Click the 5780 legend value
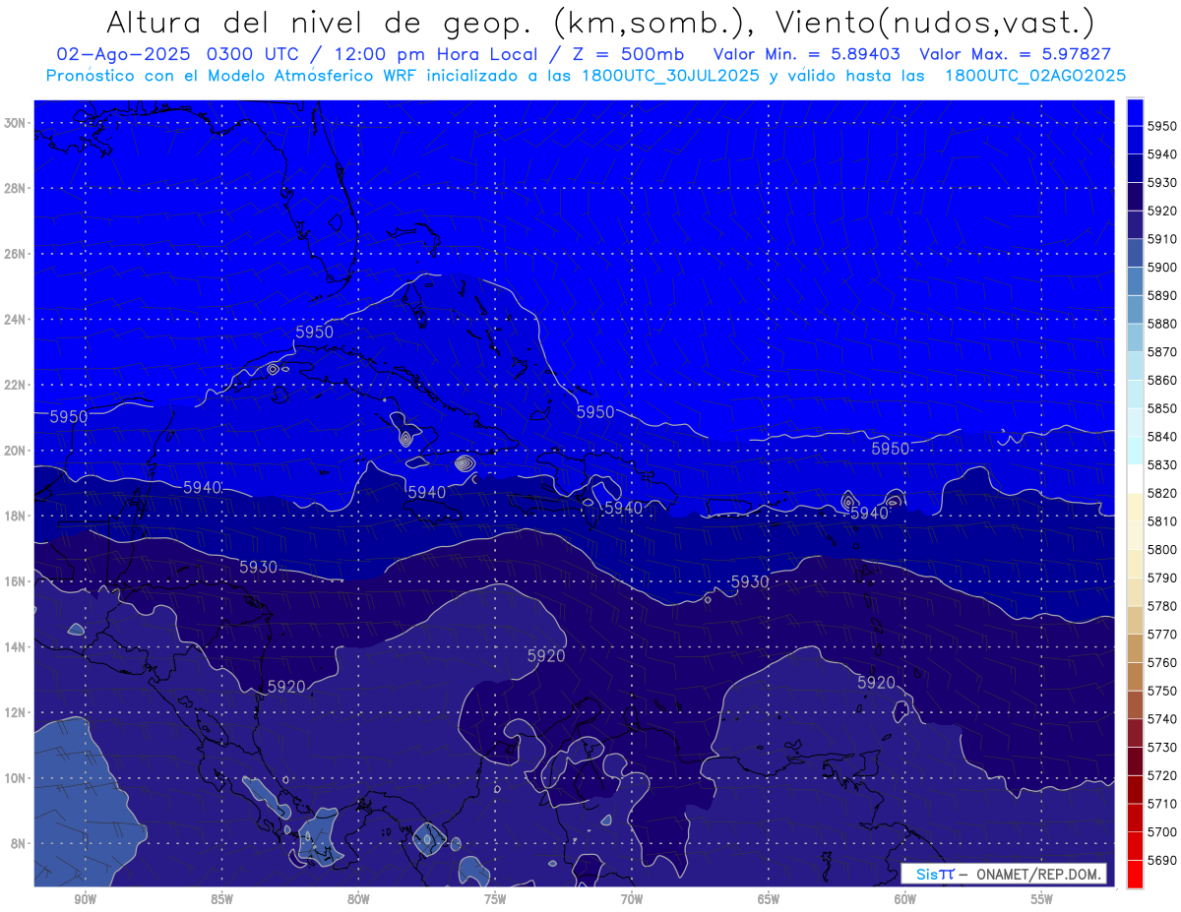 click(x=1161, y=606)
